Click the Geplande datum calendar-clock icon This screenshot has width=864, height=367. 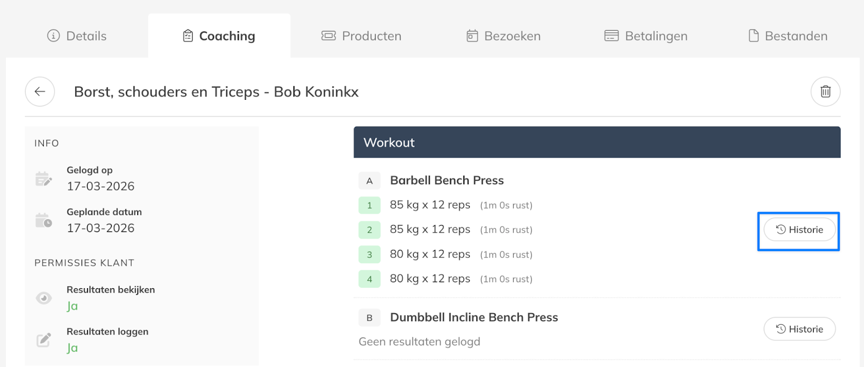pyautogui.click(x=43, y=220)
